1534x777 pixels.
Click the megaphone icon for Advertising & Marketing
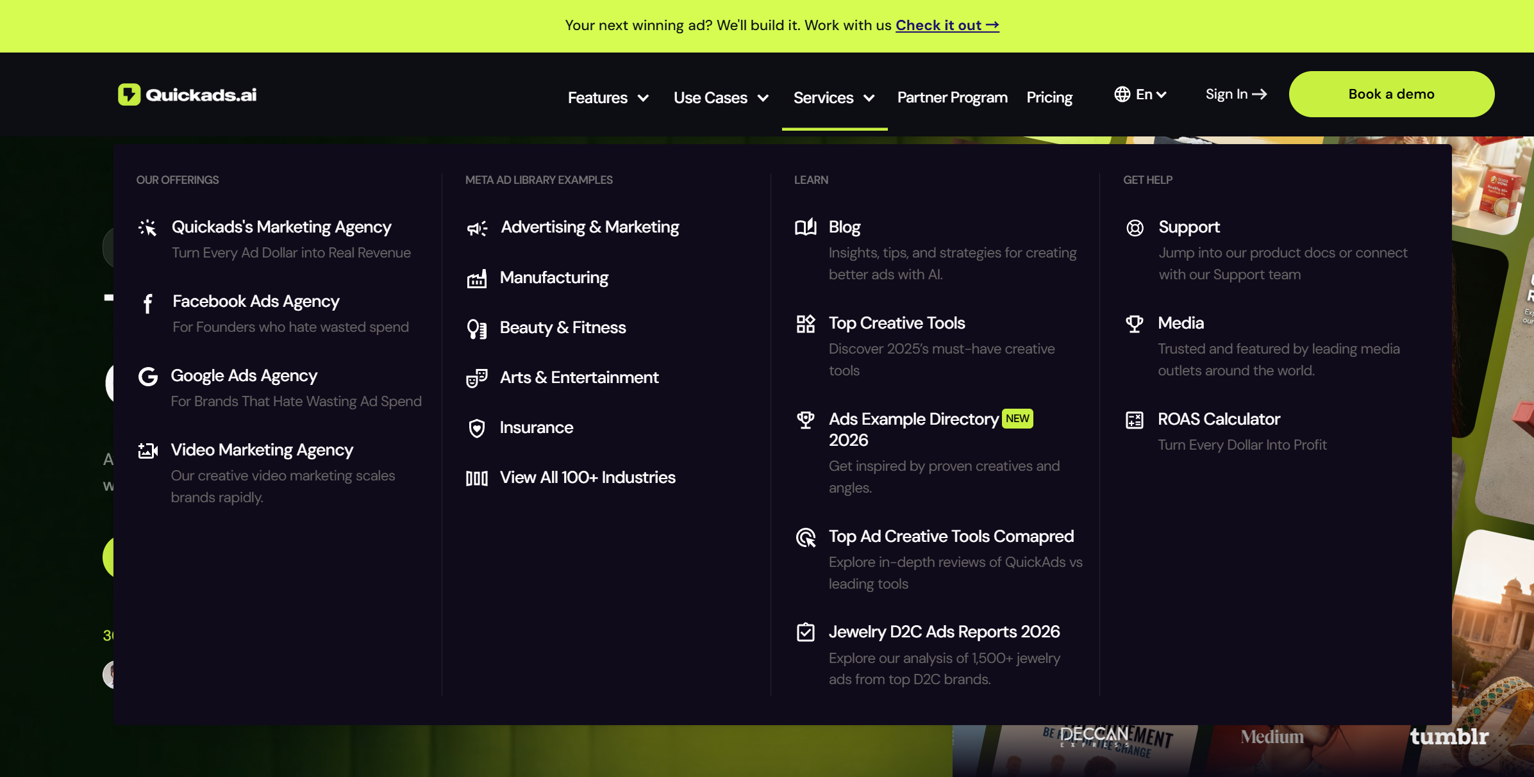click(477, 228)
